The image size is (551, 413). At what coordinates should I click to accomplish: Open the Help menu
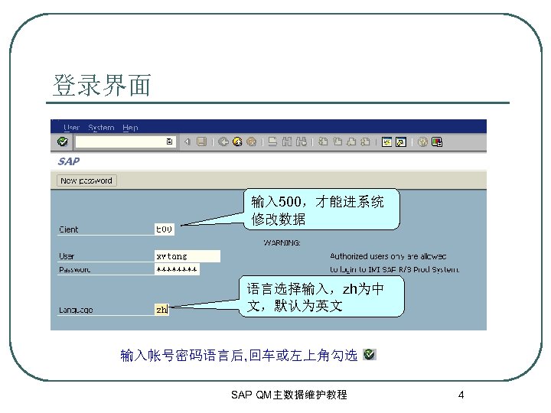click(x=130, y=128)
